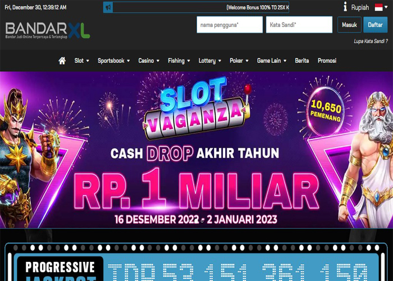Click the megaphone announcement icon
Image resolution: width=393 pixels, height=281 pixels.
tap(108, 7)
